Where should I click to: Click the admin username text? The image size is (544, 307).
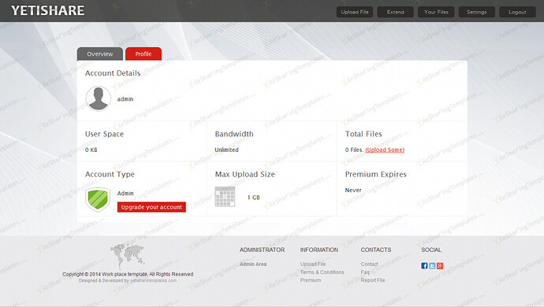pos(125,99)
